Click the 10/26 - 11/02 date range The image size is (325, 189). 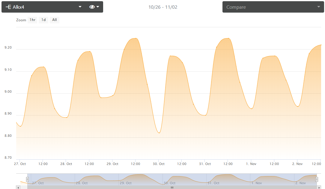point(163,7)
